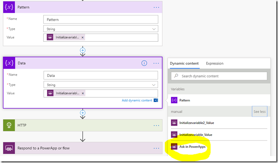Viewport: 278px width, 163px height.
Task: Expand the Respond to a PowerApp or flow card
Action: click(82, 148)
